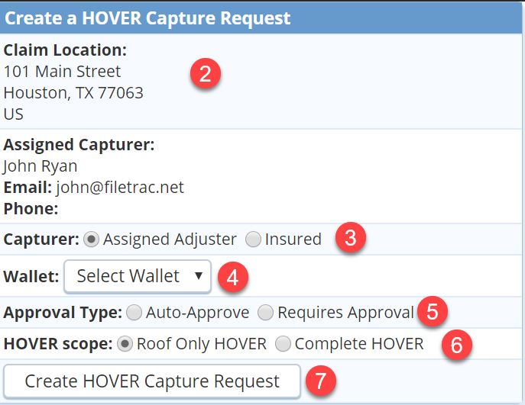
Task: Click the Claim Location label
Action: click(65, 50)
